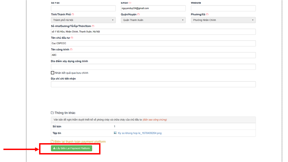Click the Số nhà/Đường/Tổ/Ấp/Thôn/Xóm address field

pyautogui.click(x=153, y=32)
